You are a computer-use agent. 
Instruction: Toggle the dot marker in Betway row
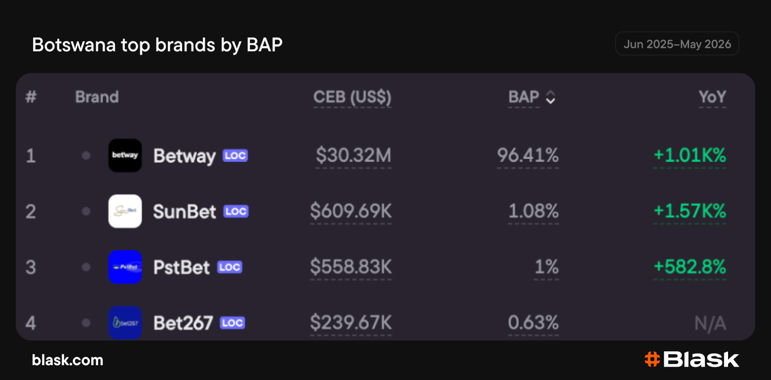click(86, 155)
